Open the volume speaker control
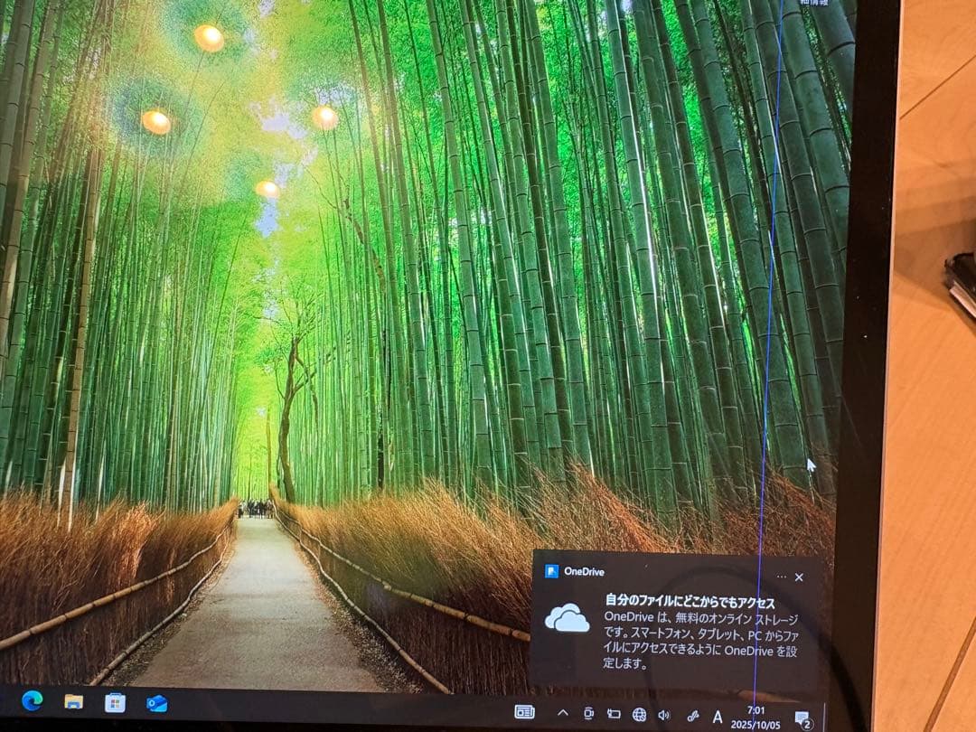This screenshot has height=732, width=976. point(664,715)
